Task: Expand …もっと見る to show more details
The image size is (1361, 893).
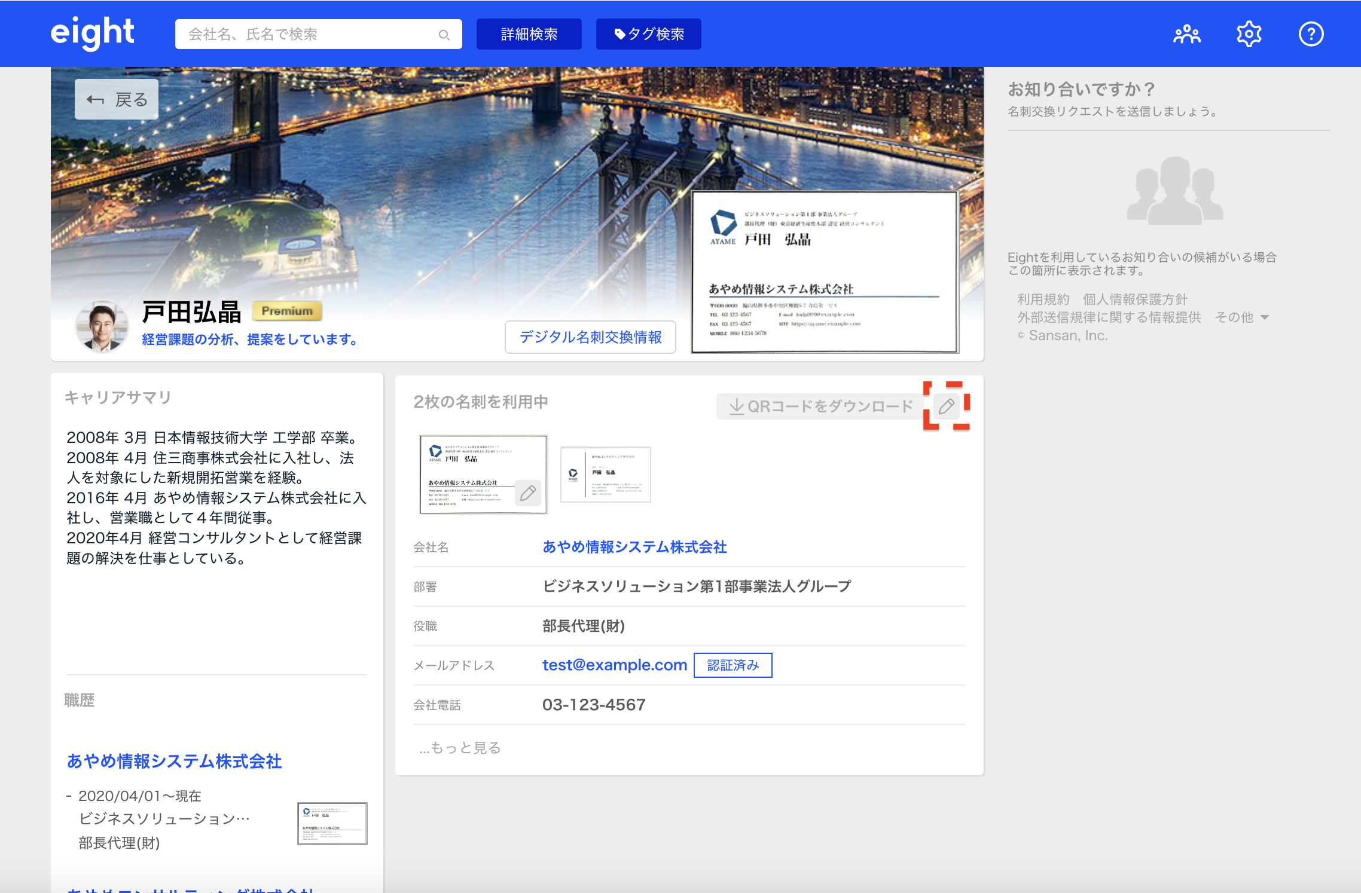Action: (x=460, y=748)
